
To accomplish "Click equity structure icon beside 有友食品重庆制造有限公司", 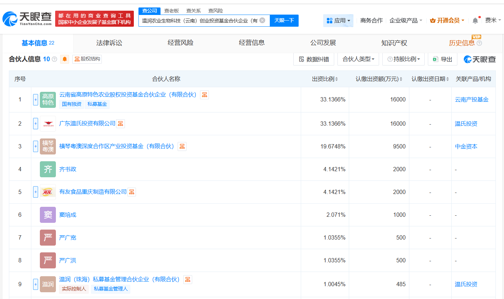I will click(x=132, y=192).
